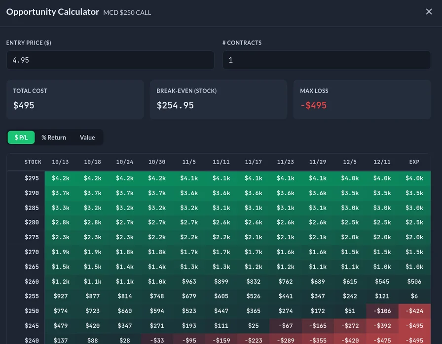Close the Opportunity Calculator dialog

pyautogui.click(x=429, y=11)
